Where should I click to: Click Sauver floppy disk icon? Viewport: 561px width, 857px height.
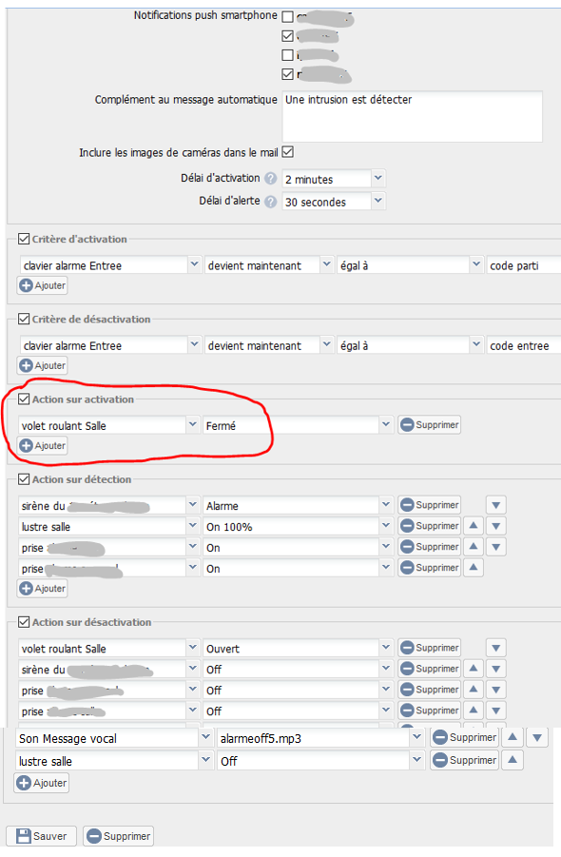[23, 836]
